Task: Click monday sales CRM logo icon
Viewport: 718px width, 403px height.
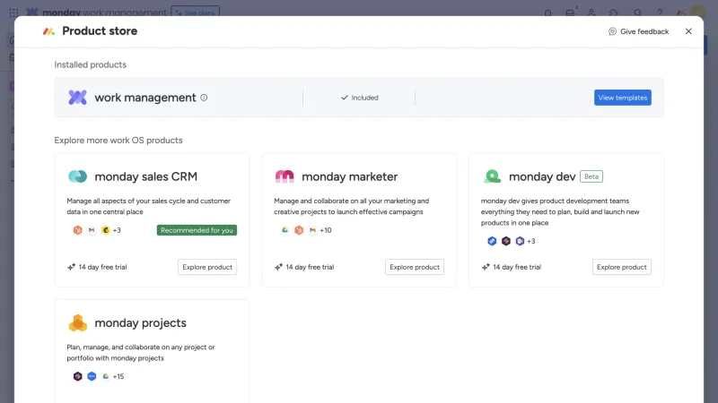Action: coord(77,176)
